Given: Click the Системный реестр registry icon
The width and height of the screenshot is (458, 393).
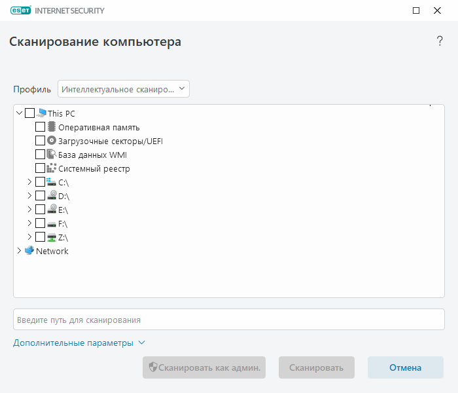Looking at the screenshot, I should coord(52,168).
